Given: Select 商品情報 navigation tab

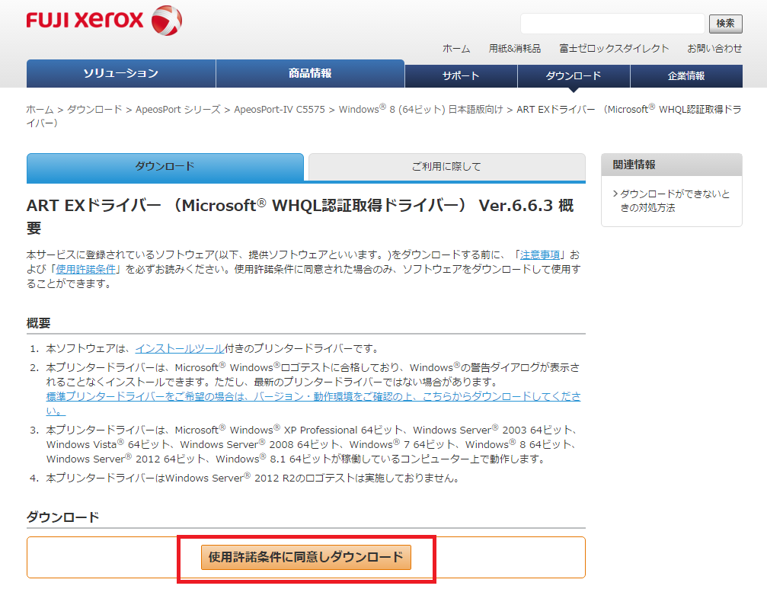Looking at the screenshot, I should 310,74.
